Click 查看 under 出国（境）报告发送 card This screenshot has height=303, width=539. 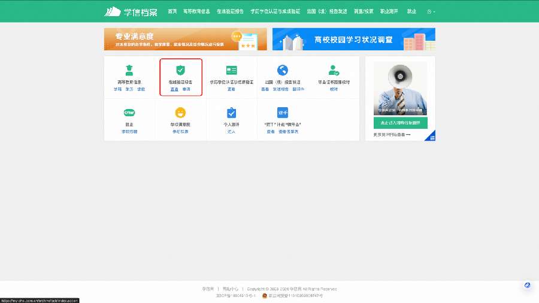265,89
